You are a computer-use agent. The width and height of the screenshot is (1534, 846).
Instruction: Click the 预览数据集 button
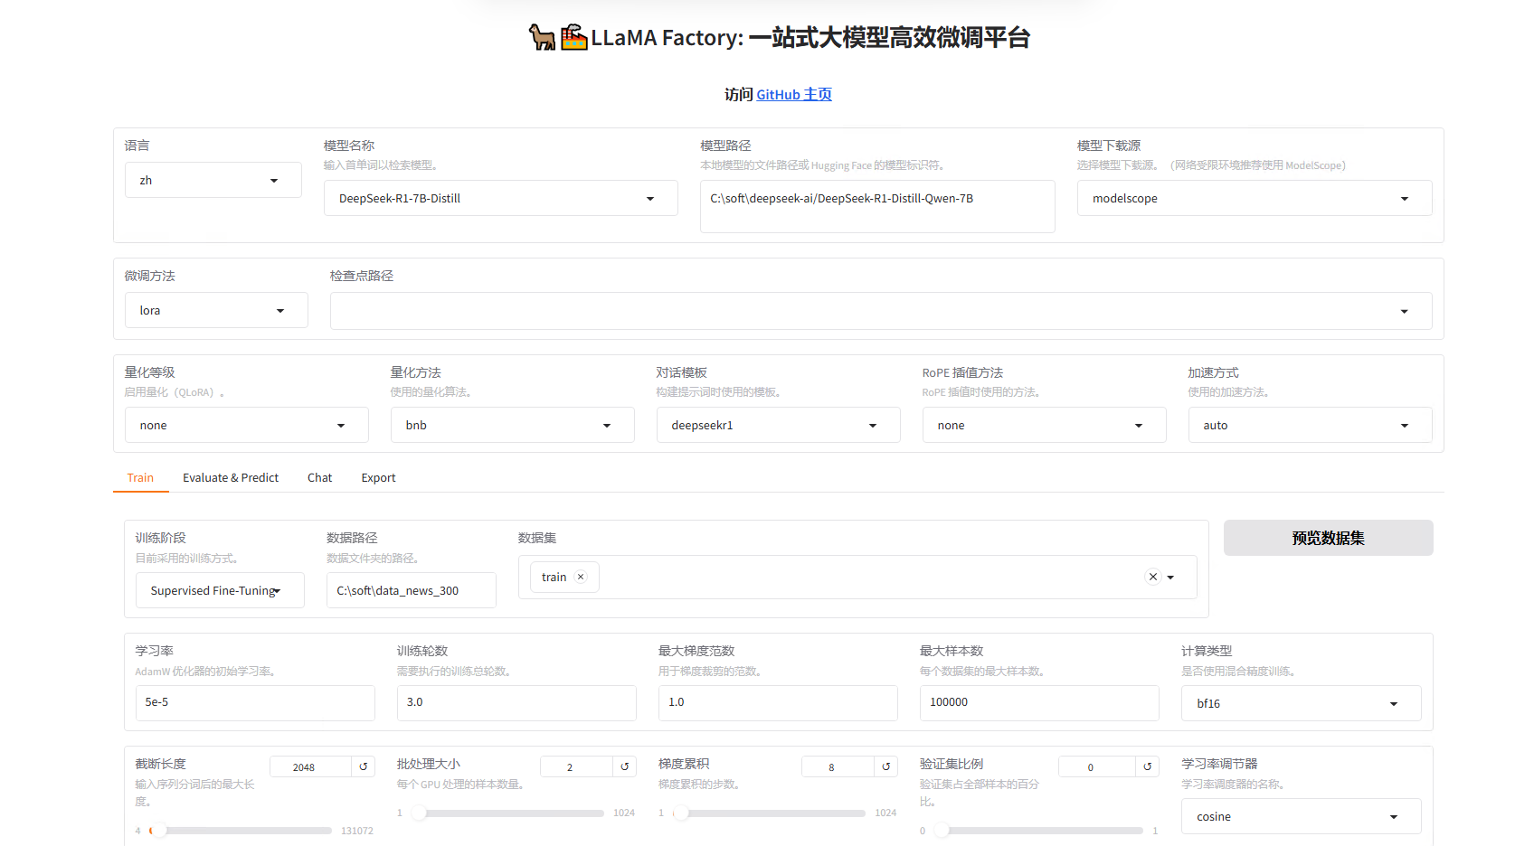(x=1329, y=538)
